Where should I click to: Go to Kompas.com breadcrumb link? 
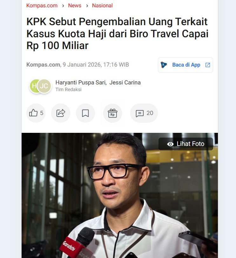tap(42, 6)
